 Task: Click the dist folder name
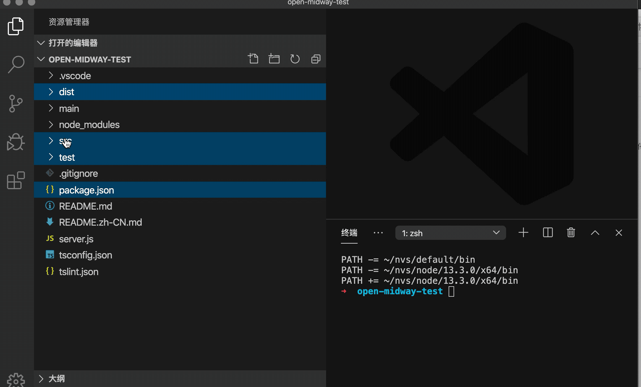[x=67, y=92]
